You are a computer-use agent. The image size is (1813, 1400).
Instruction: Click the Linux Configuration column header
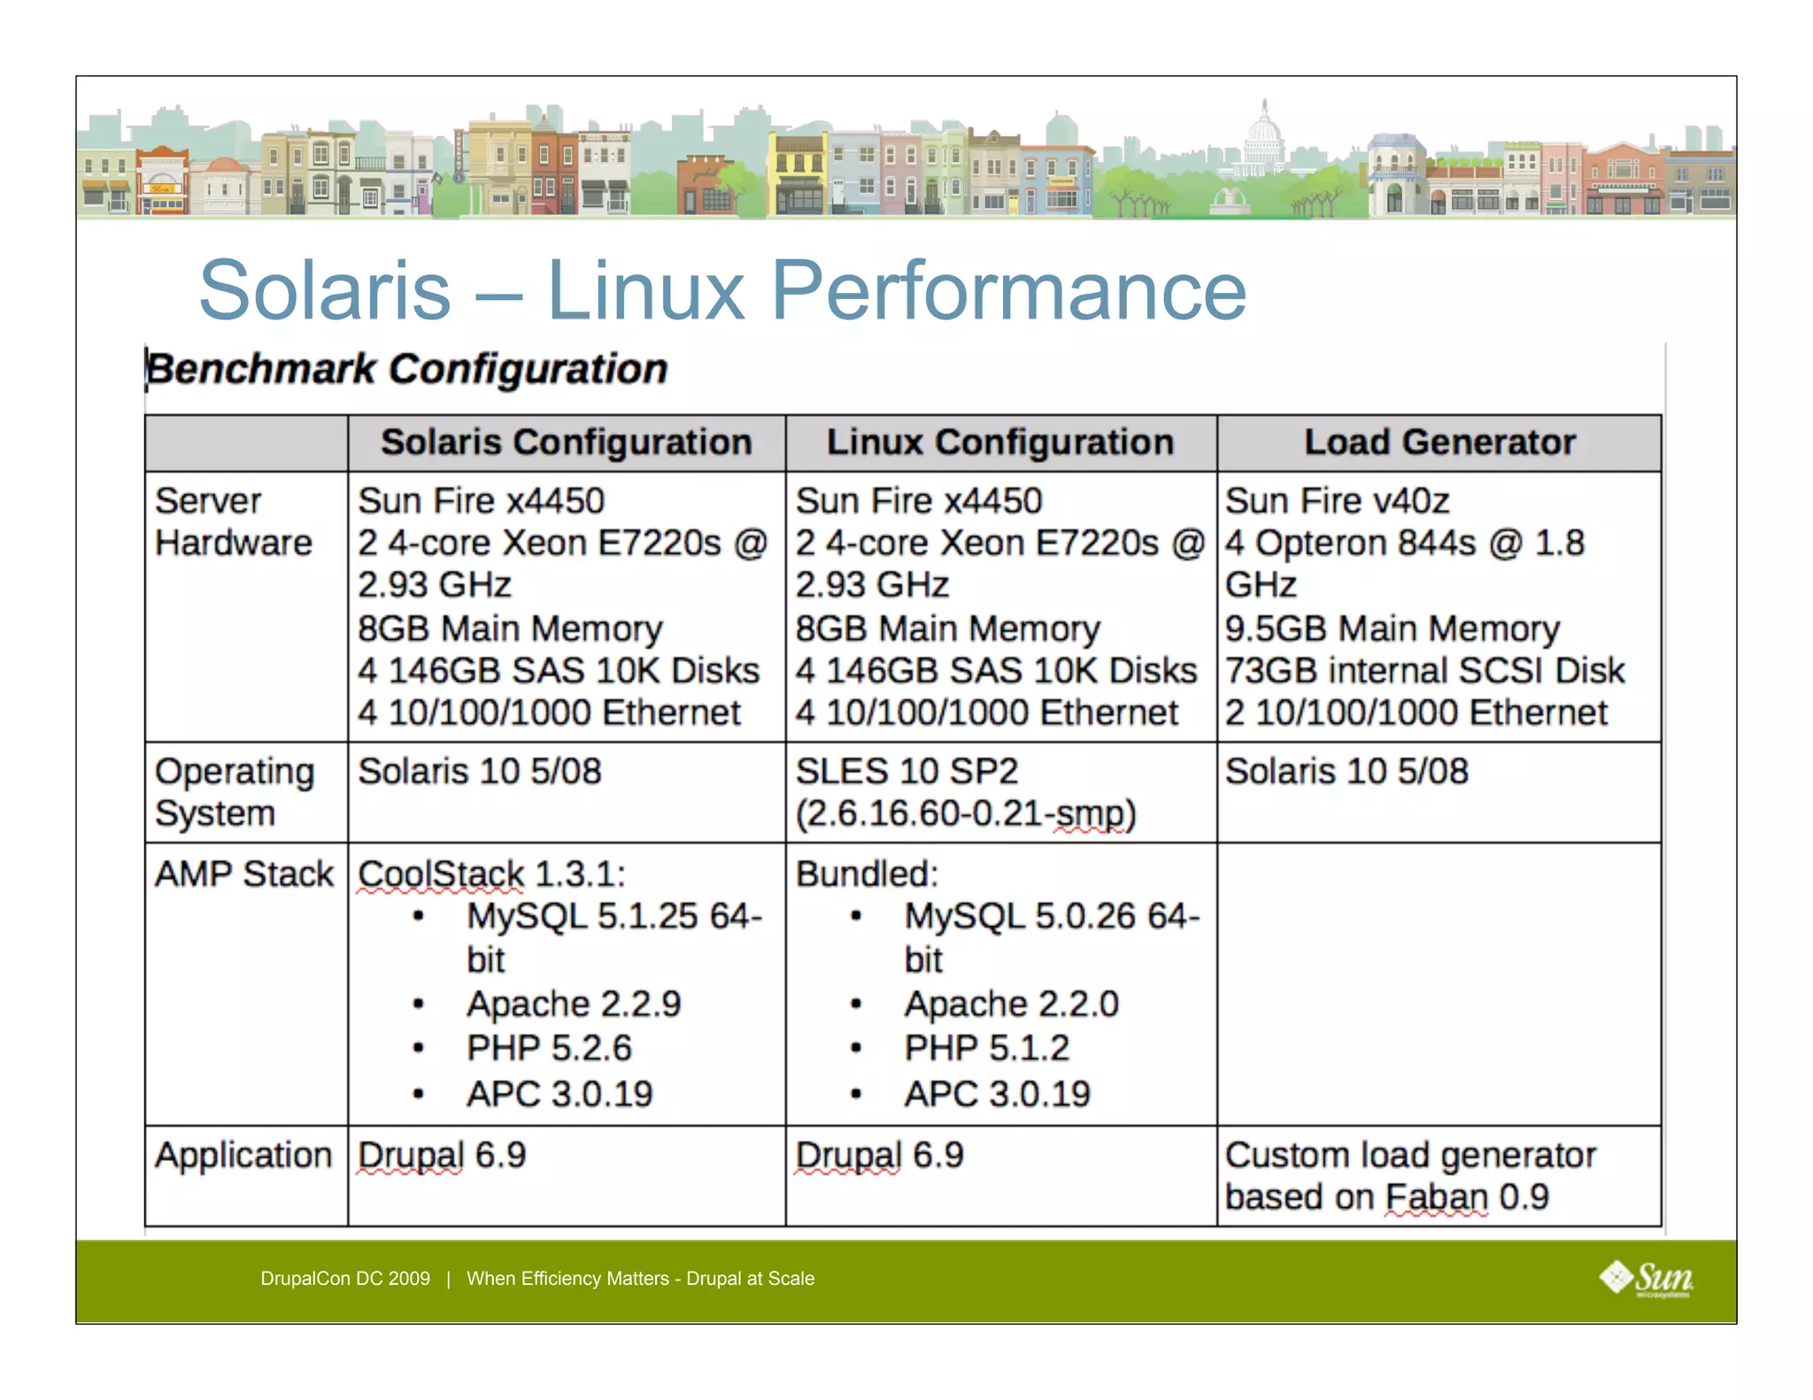1000,442
